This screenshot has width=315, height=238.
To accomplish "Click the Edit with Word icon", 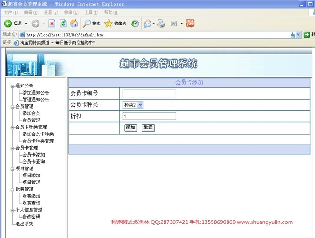I will (x=174, y=24).
